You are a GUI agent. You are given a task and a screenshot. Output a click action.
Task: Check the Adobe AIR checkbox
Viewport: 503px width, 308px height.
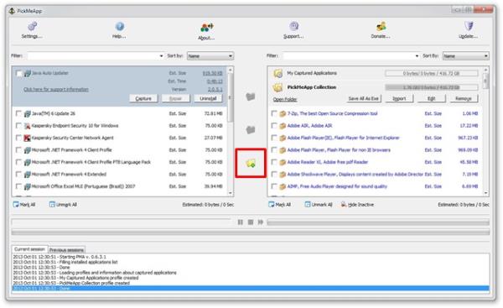tap(274, 126)
